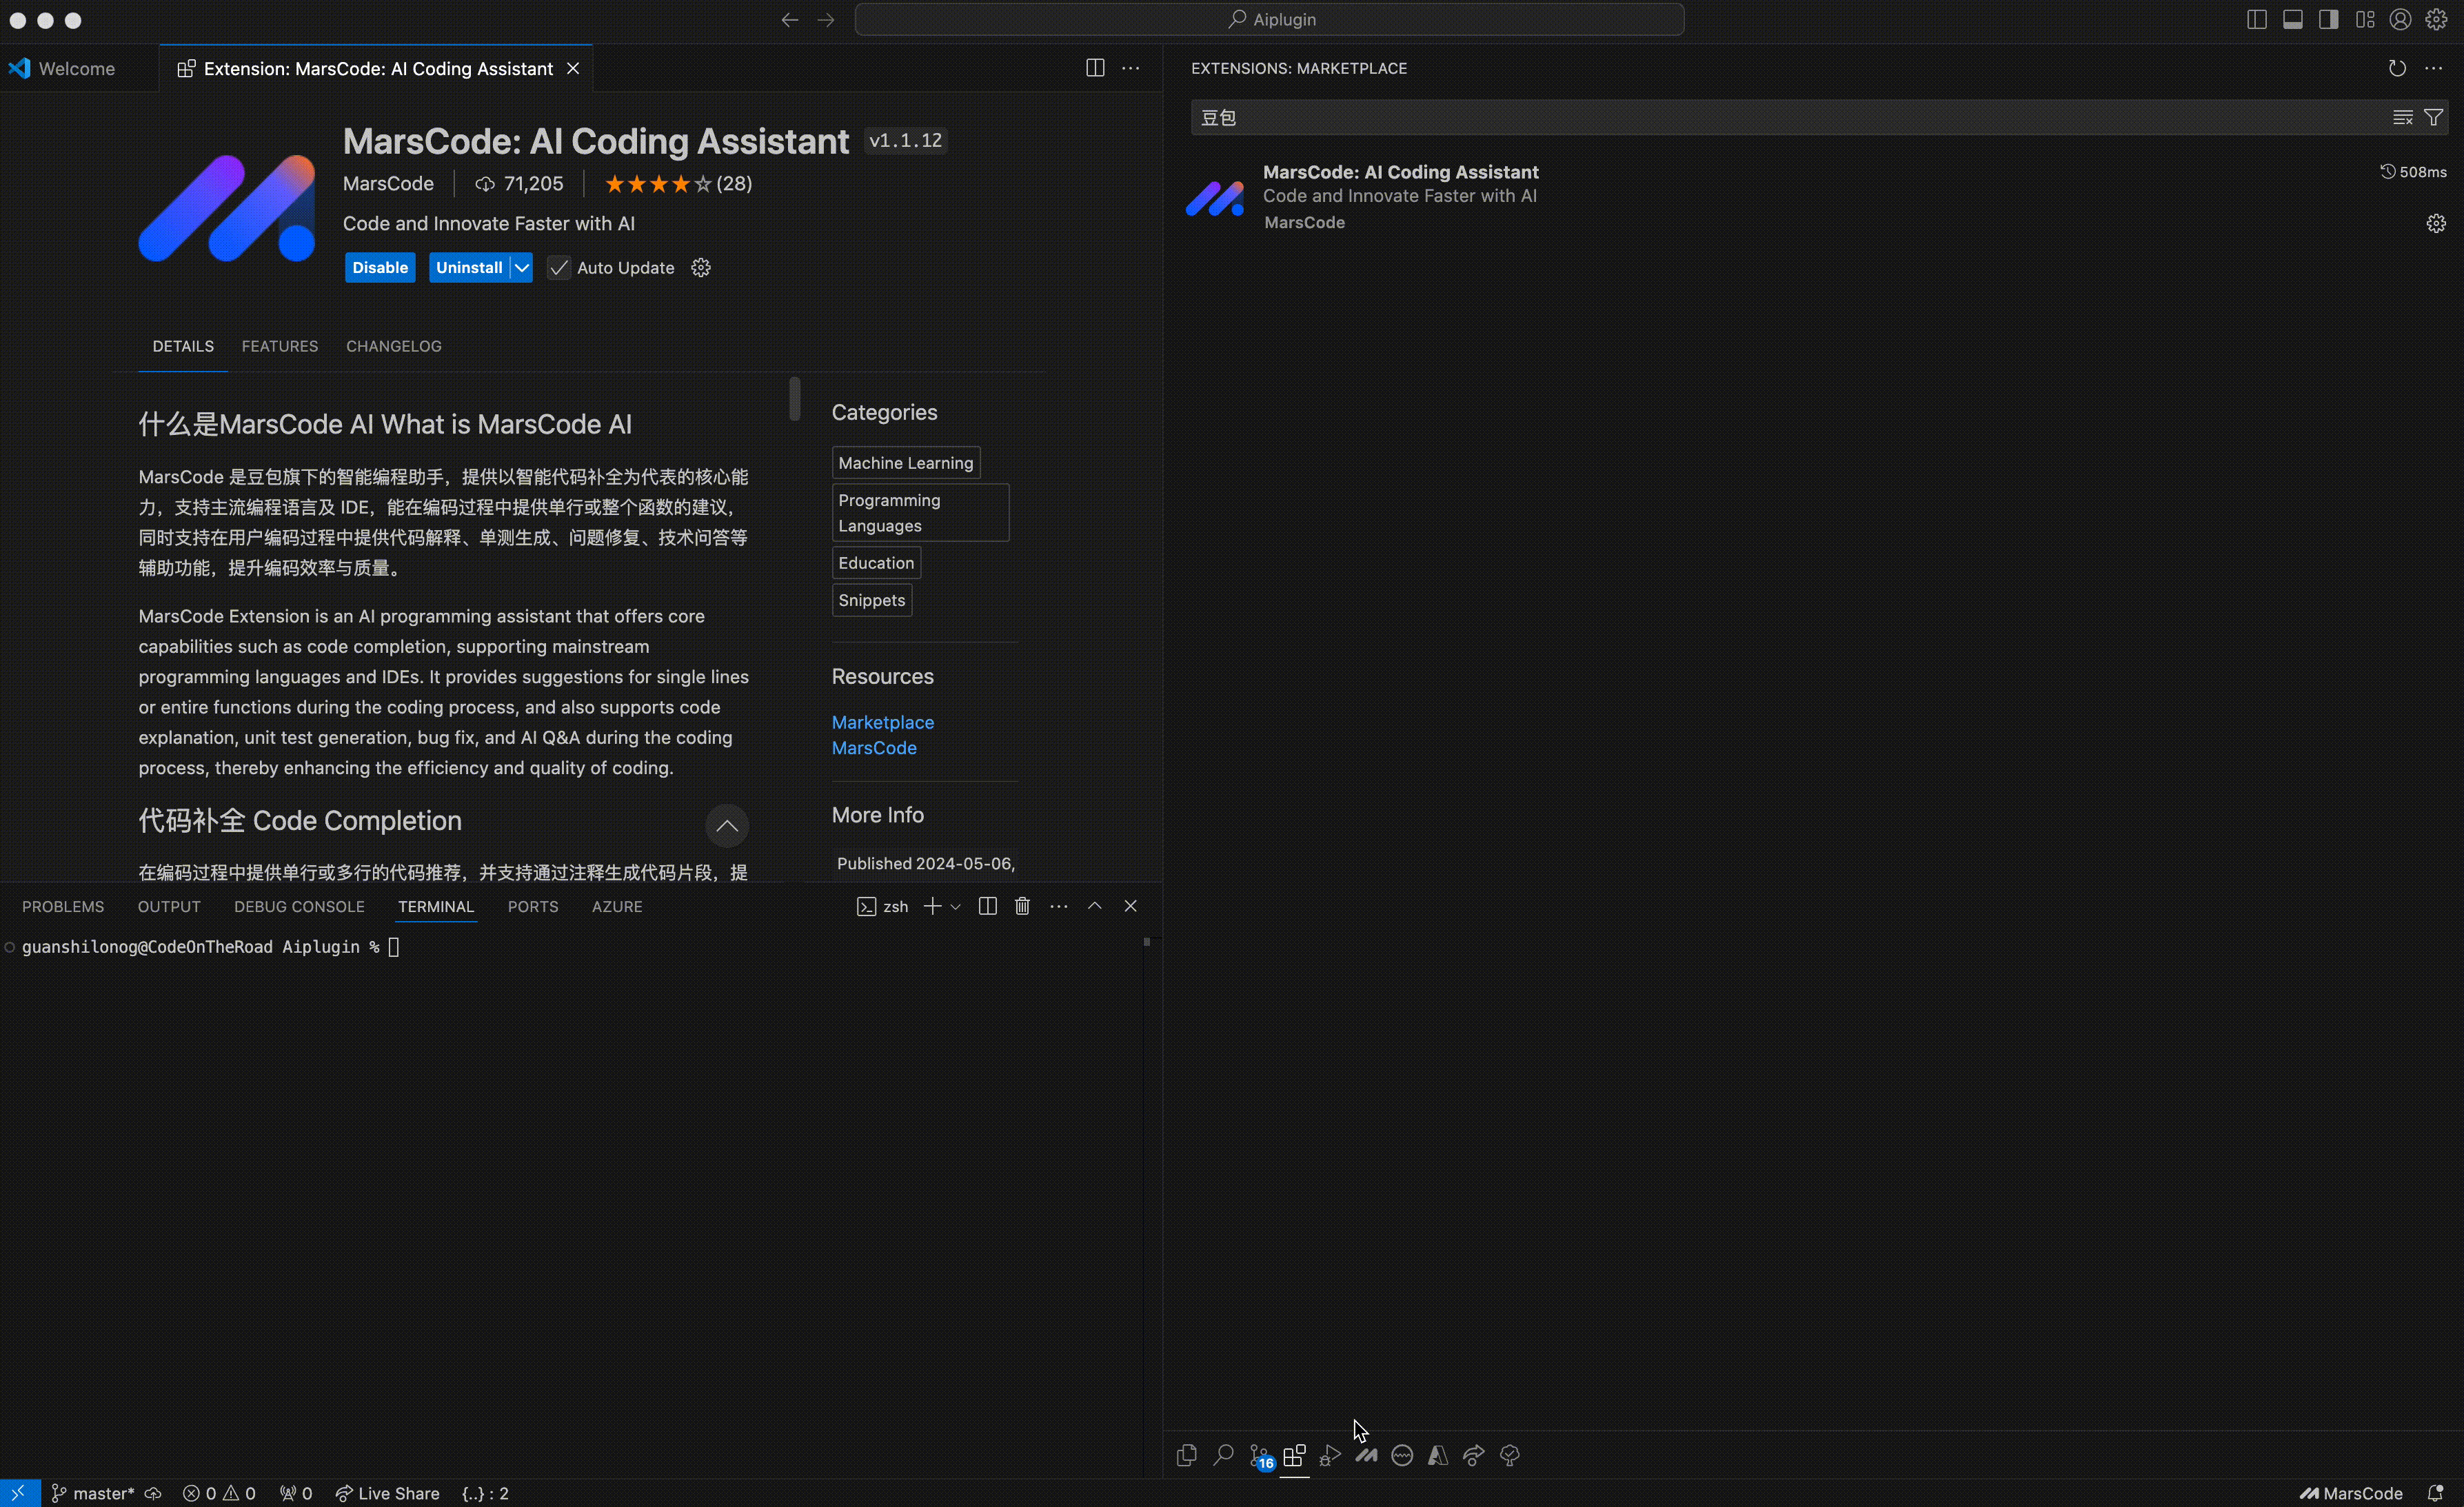Open the MarsCode activity bar icon
Viewport: 2464px width, 1507px height.
pyautogui.click(x=1366, y=1455)
